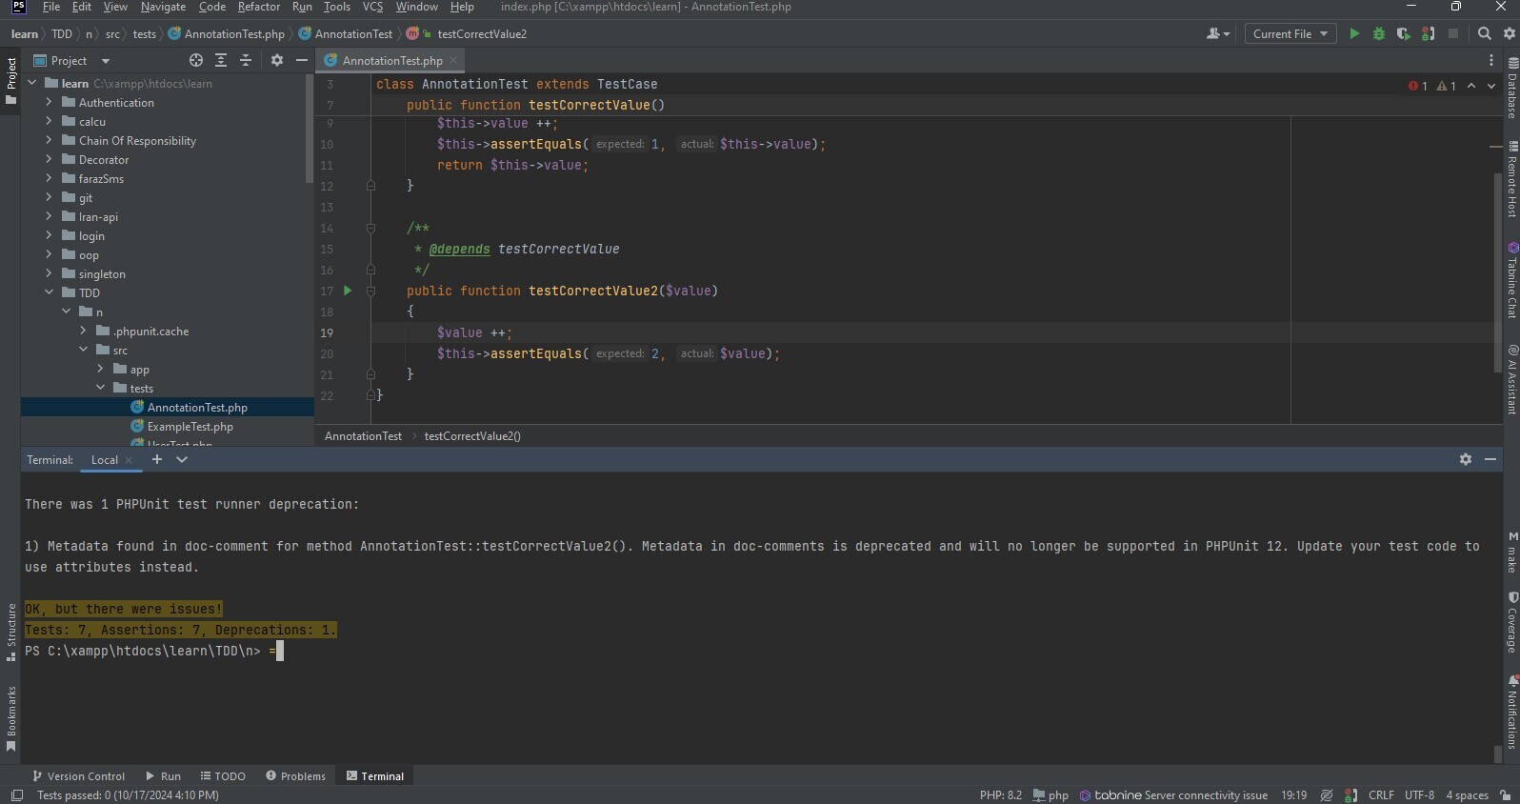1520x804 pixels.
Task: Jump to next highlighted error arrow
Action: [x=1490, y=86]
